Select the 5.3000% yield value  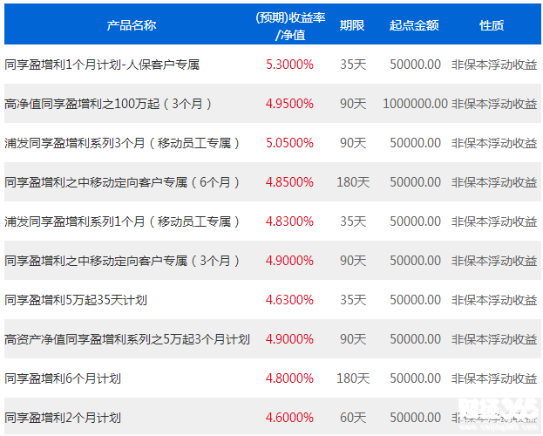click(x=289, y=65)
